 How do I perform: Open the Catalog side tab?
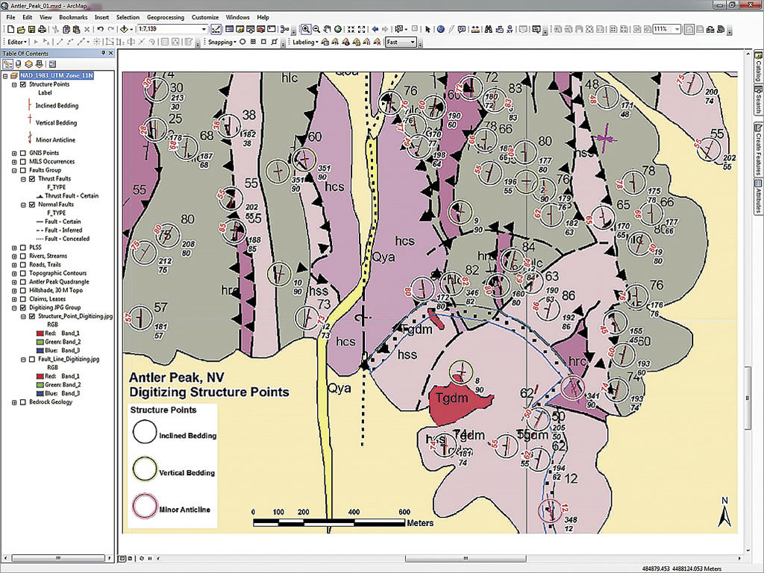pyautogui.click(x=758, y=66)
